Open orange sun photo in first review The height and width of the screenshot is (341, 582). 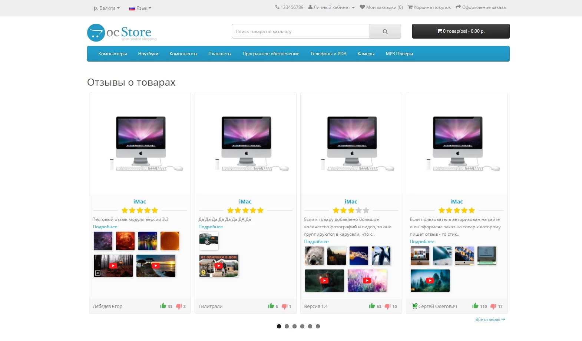click(170, 241)
